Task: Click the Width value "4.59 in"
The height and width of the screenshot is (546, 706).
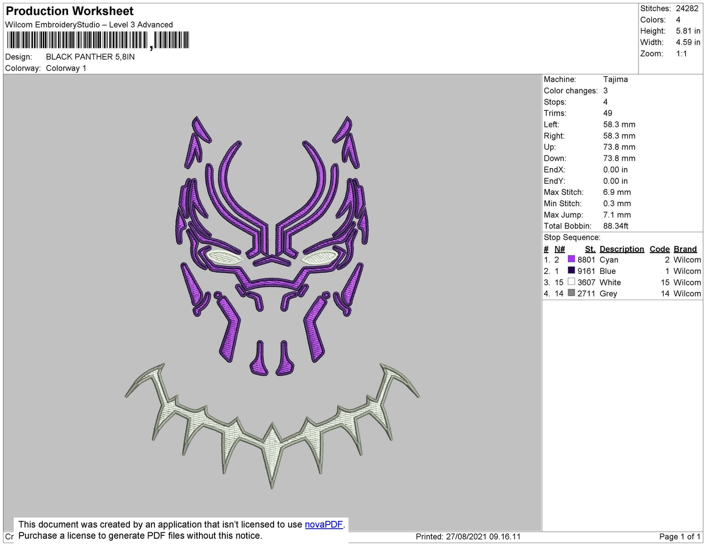Action: [688, 43]
